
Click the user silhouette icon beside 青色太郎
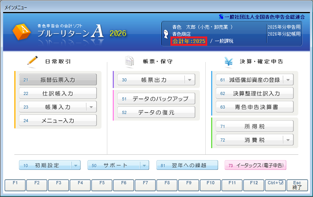click(166, 34)
